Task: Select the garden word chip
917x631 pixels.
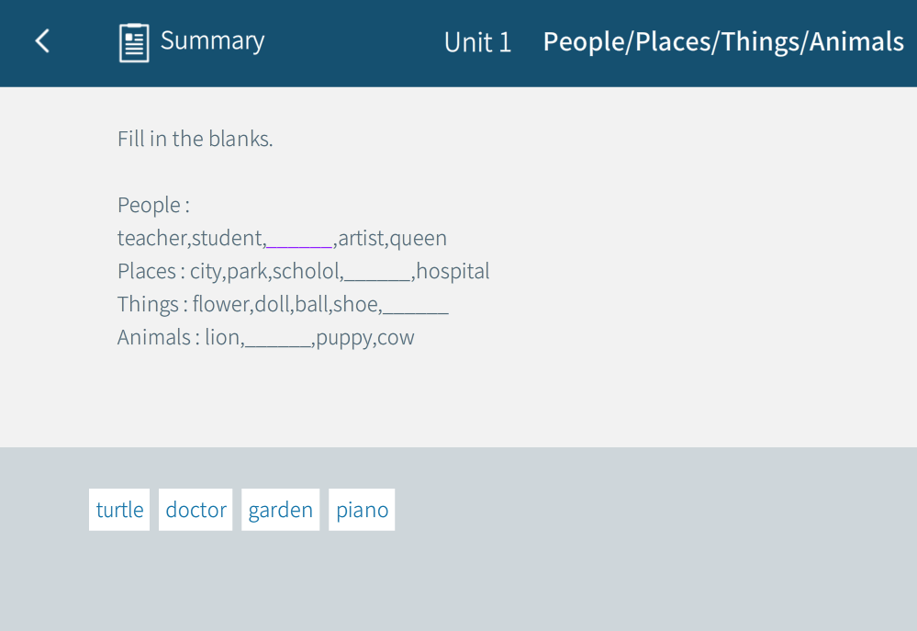Action: (x=280, y=510)
